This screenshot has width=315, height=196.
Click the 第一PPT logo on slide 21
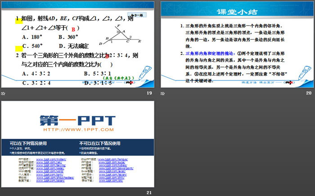click(77, 120)
